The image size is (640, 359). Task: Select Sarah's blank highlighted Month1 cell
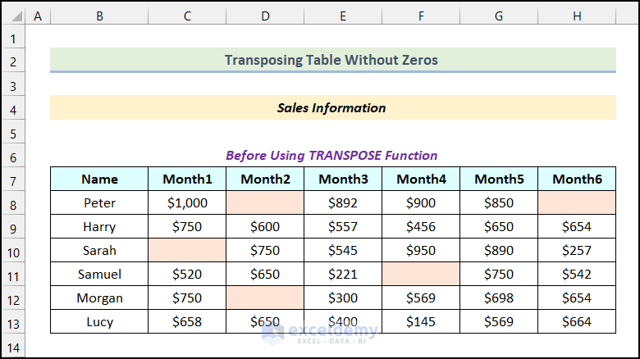187,250
